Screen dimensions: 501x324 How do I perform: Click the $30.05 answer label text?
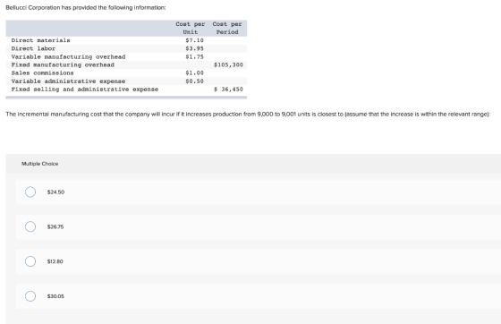tap(55, 296)
